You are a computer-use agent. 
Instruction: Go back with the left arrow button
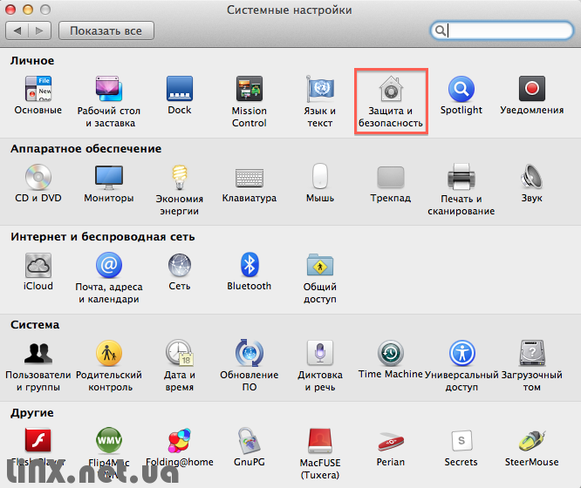click(x=17, y=30)
